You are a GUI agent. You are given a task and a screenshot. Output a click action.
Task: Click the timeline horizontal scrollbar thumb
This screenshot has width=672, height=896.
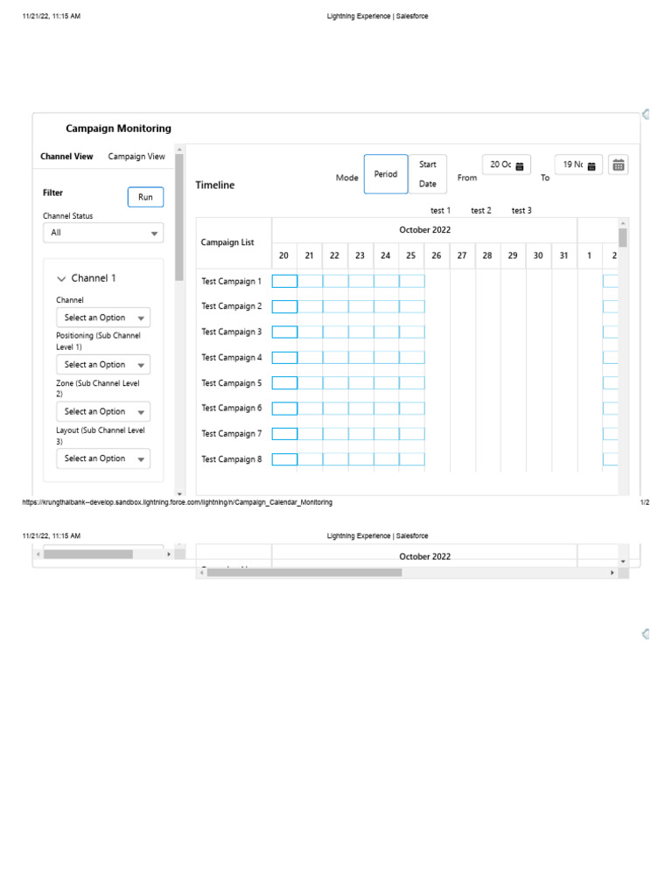(x=304, y=572)
